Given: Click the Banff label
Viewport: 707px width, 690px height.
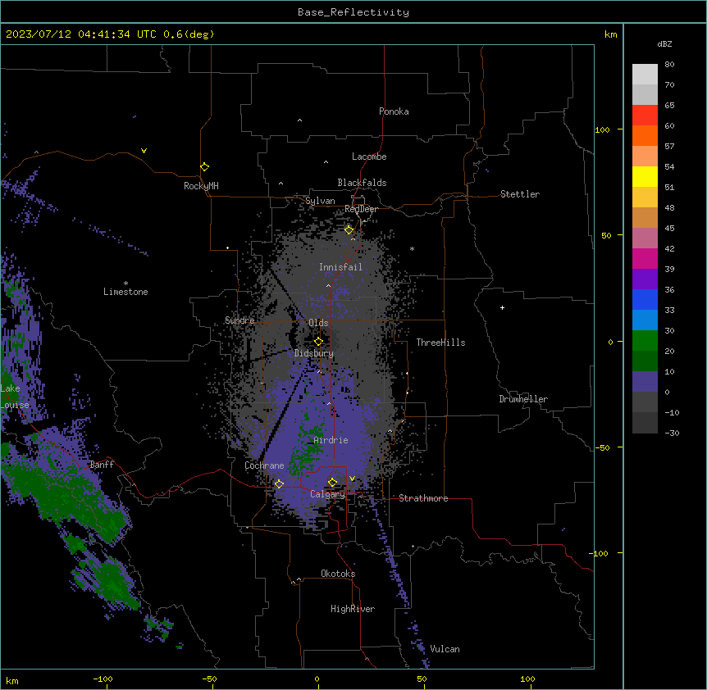Looking at the screenshot, I should tap(102, 465).
